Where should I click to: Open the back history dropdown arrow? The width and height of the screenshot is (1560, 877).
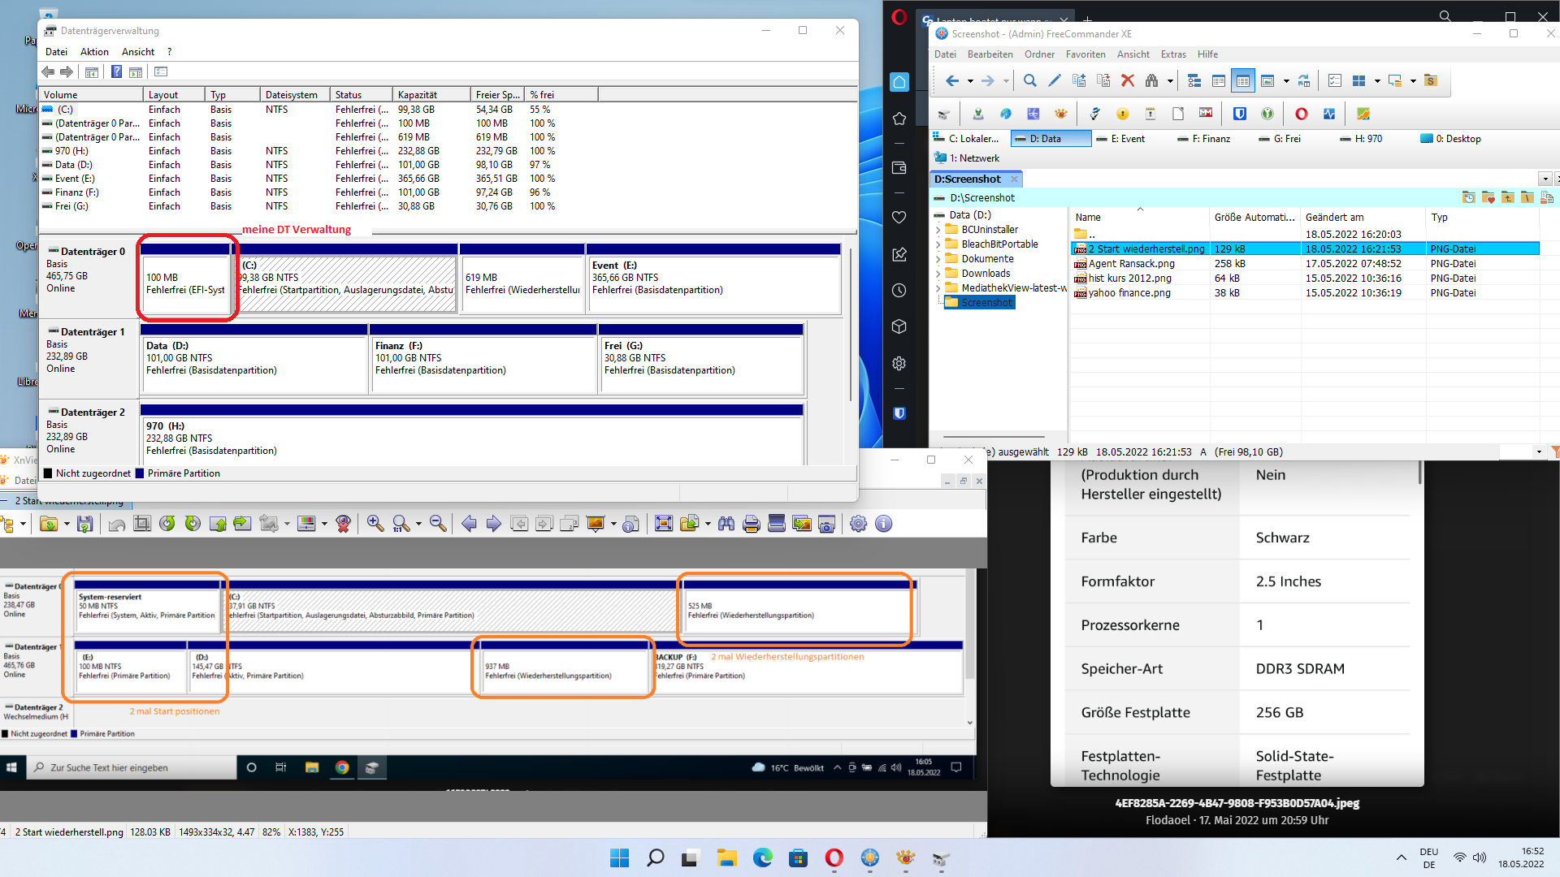coord(970,80)
